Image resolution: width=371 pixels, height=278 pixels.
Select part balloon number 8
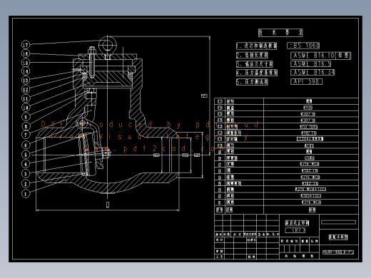tap(26, 126)
